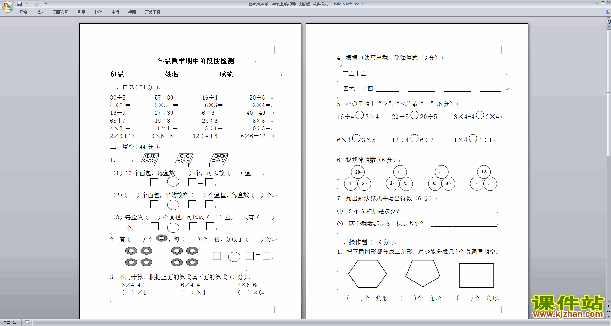
Task: Select the hexagon shape
Action: [368, 274]
